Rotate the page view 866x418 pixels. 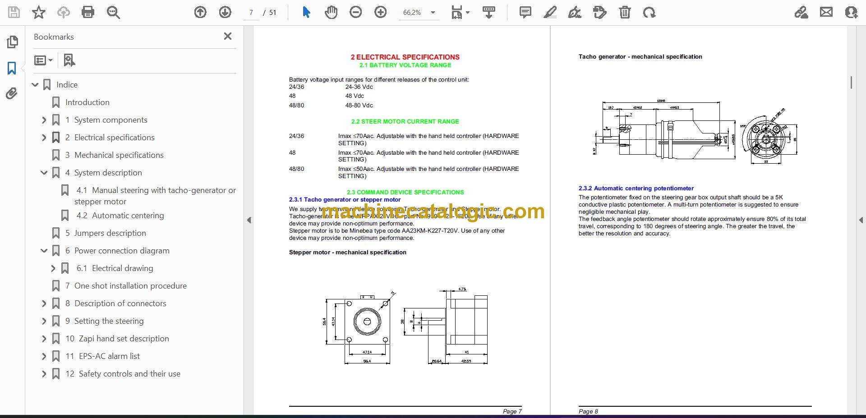click(x=649, y=12)
